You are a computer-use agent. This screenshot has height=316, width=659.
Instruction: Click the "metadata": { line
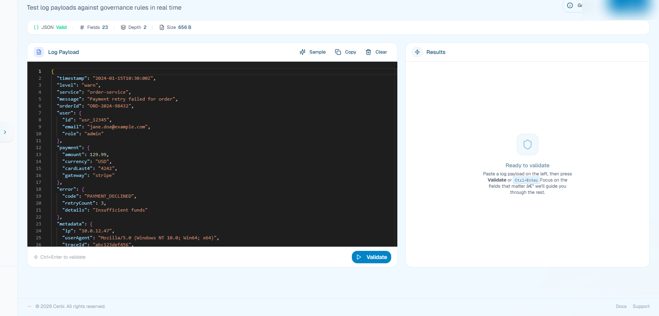coord(75,224)
